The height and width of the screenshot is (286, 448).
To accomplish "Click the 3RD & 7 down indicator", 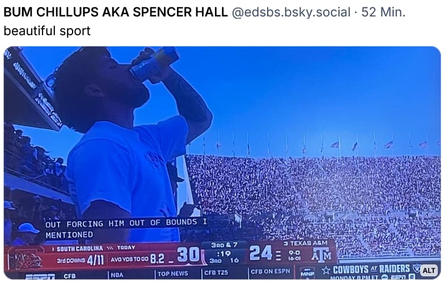I will tap(223, 245).
